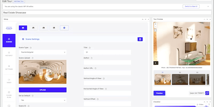
Task: Show help for Author field
Action: (91, 58)
